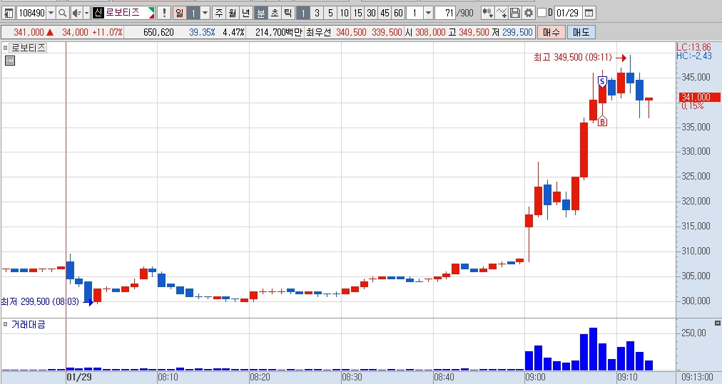Toggle the D checkbox beside the date

[x=542, y=13]
